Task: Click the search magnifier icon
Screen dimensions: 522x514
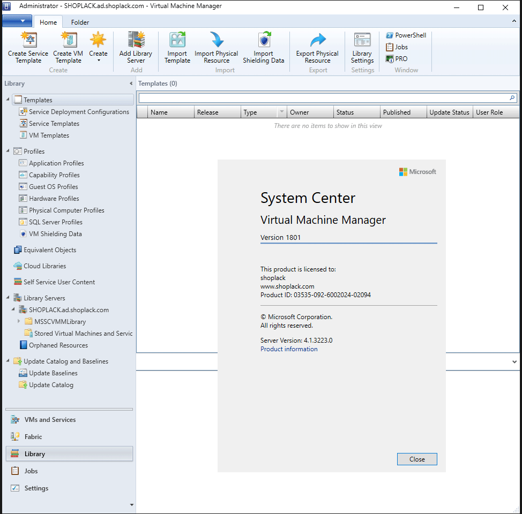Action: [512, 98]
